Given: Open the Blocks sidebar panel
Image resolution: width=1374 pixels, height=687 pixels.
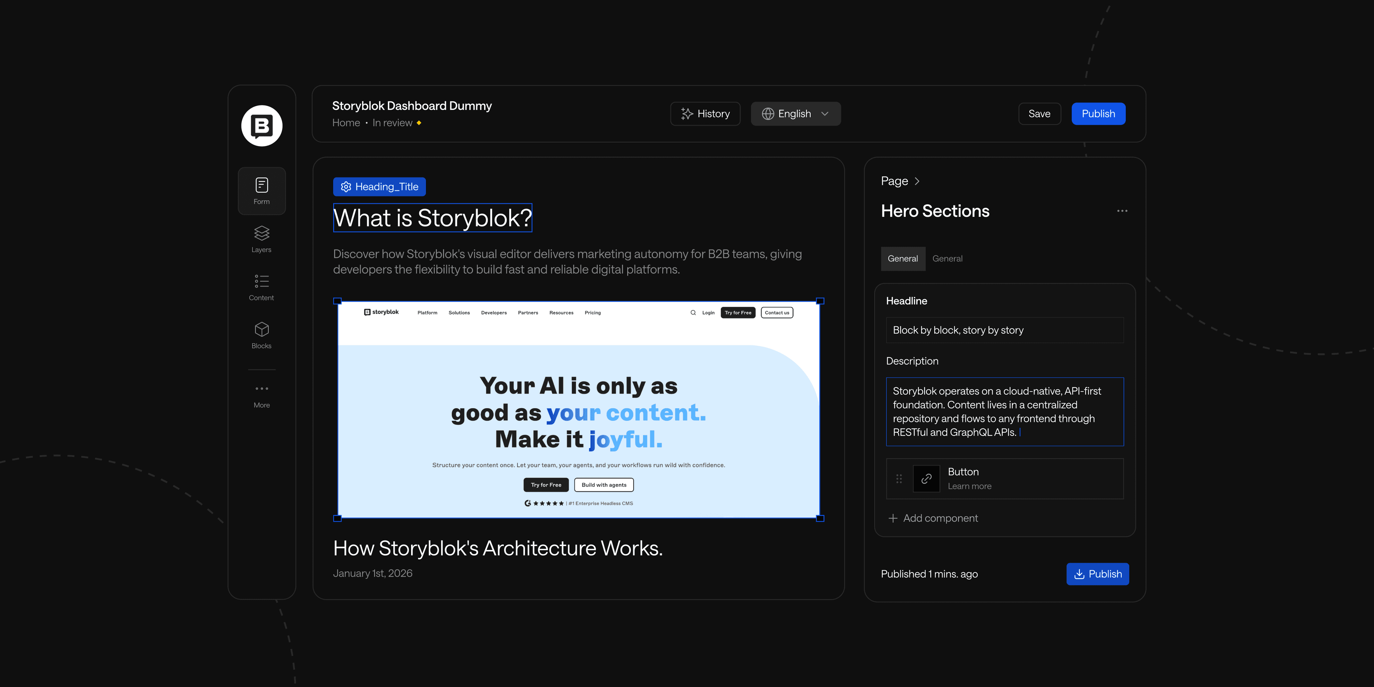Looking at the screenshot, I should (x=261, y=336).
